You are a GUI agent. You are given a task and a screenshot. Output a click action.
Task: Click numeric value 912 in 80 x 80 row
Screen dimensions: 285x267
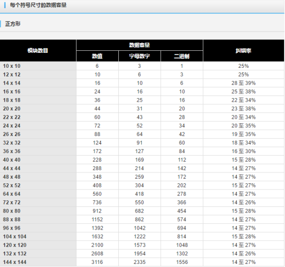[97, 211]
